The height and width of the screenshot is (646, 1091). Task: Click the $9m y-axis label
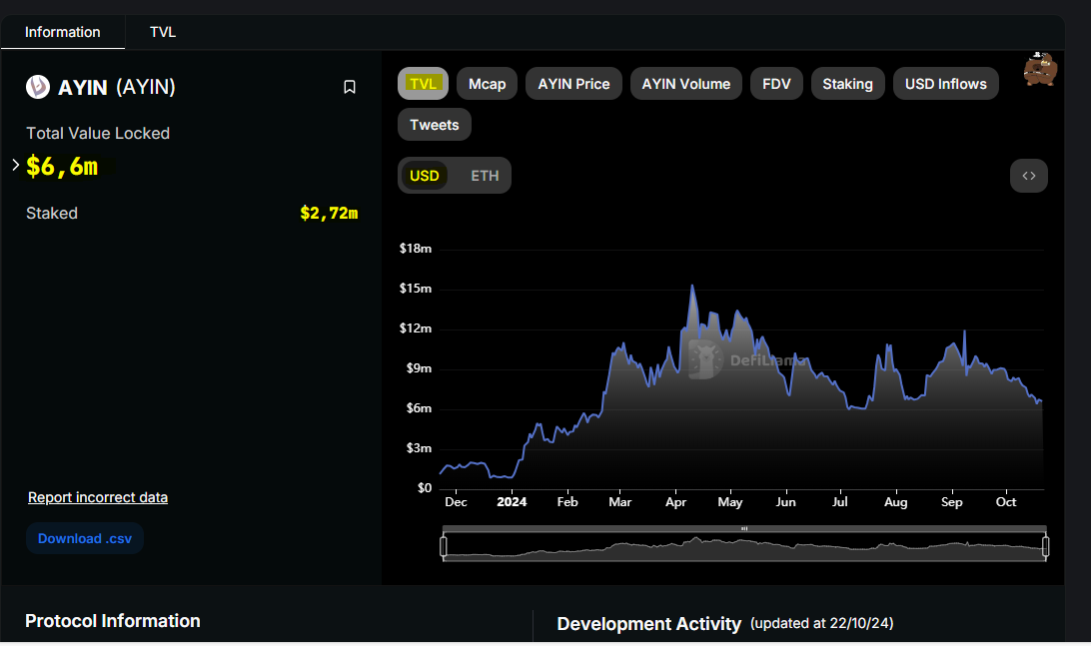coord(419,367)
